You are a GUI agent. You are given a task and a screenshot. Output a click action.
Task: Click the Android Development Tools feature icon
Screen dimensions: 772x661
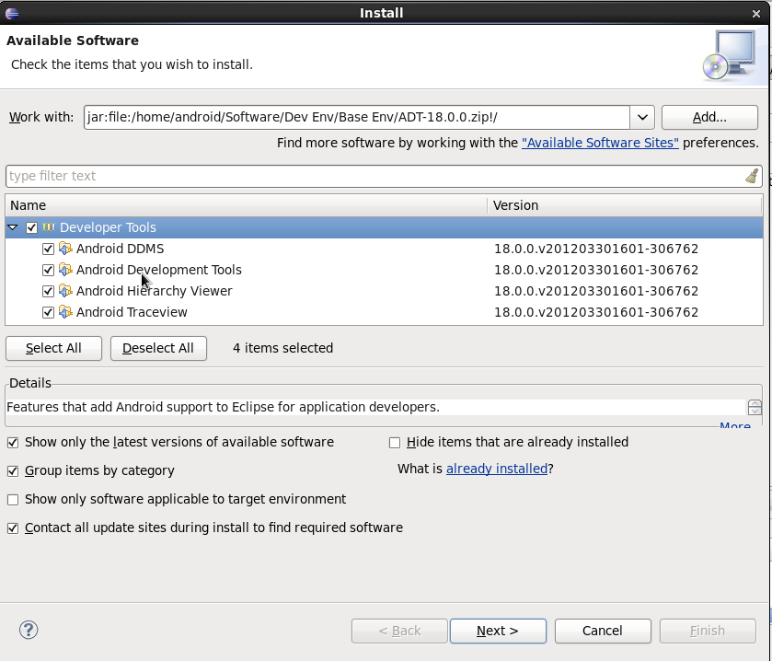[65, 270]
